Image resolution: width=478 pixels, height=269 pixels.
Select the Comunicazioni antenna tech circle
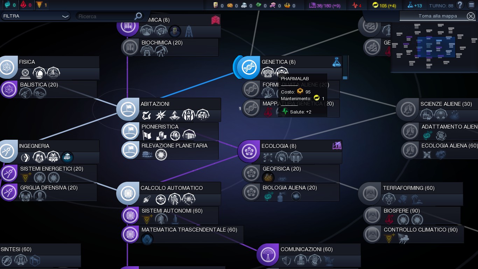click(268, 255)
